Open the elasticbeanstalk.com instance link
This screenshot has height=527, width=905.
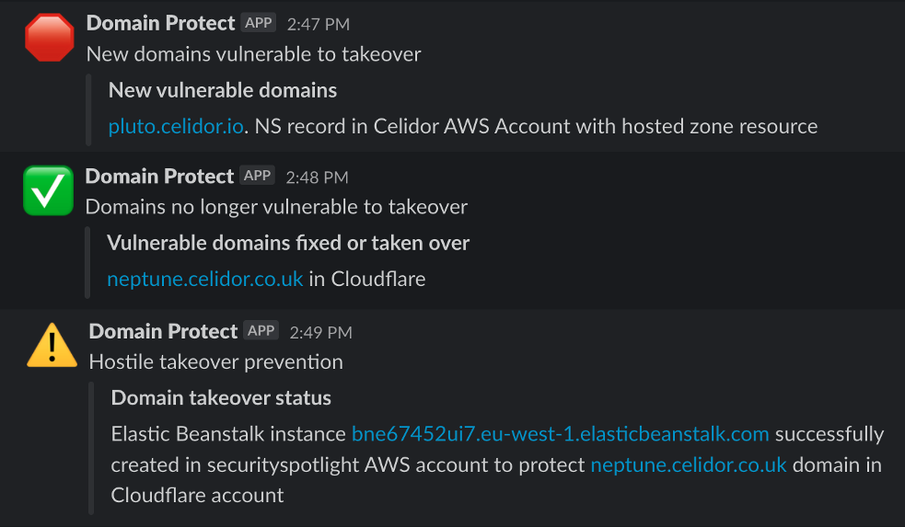tap(561, 433)
